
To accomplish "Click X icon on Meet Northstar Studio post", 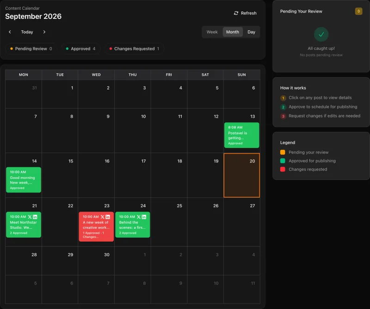I will (x=30, y=217).
